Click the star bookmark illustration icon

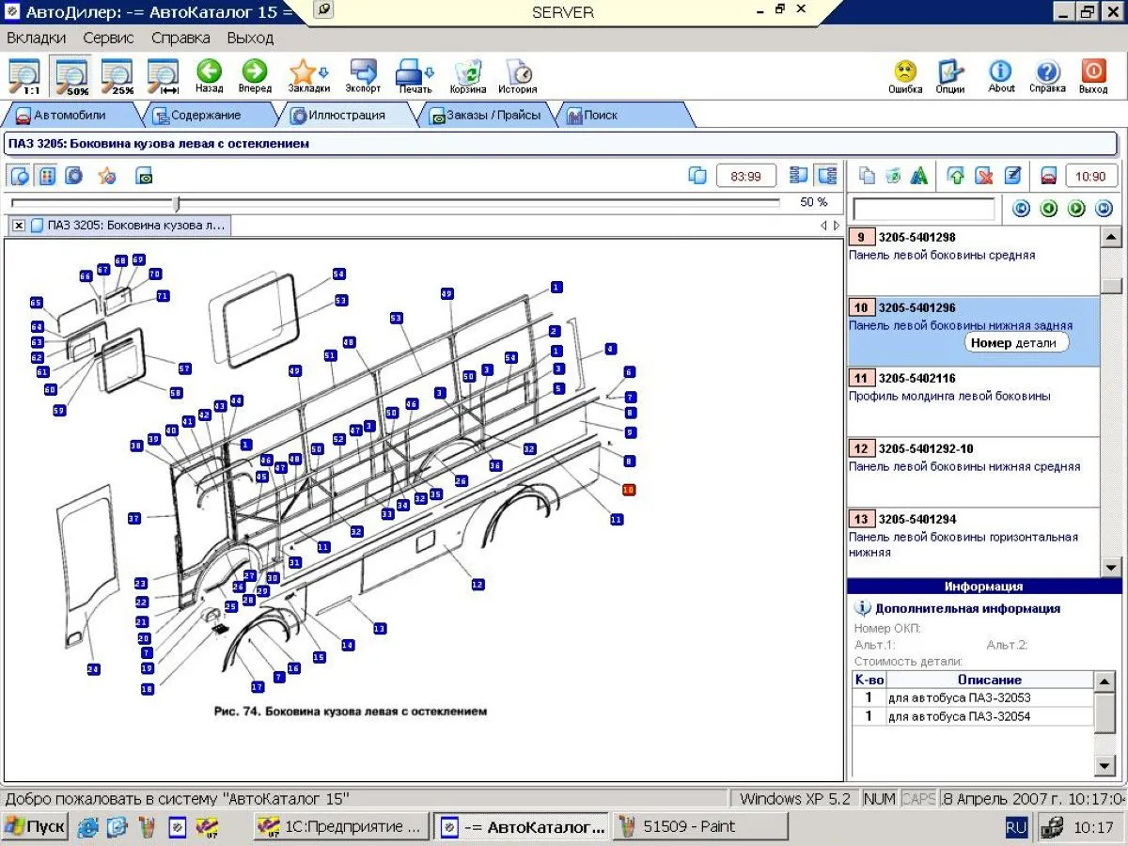[x=107, y=176]
